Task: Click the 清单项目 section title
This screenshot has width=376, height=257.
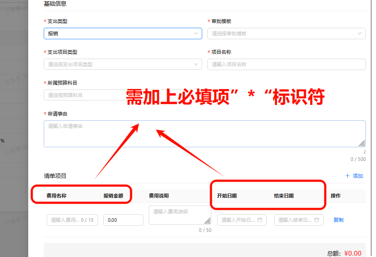Action: 55,176
